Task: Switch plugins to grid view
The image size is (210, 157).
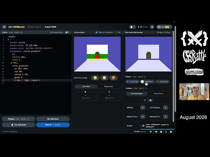Action: click(151, 100)
